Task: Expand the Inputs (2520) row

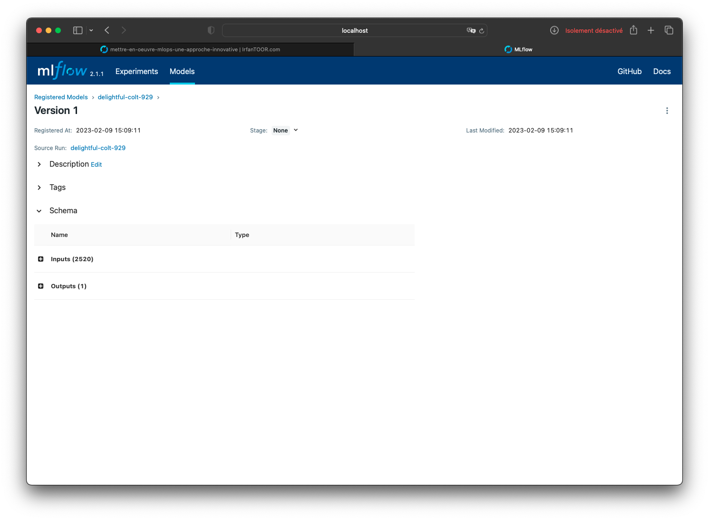Action: 40,259
